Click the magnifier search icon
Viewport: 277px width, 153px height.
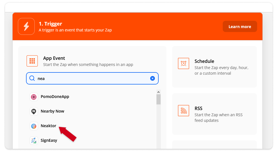pyautogui.click(x=32, y=78)
